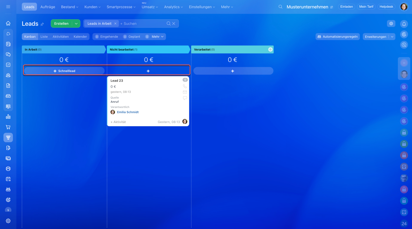Open the counter Mehr dropdown with 0 badge

coord(154,37)
